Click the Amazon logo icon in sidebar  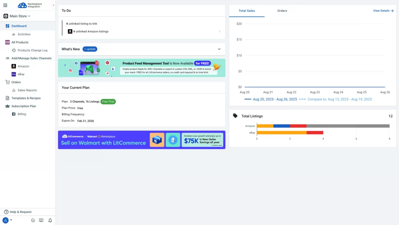(14, 66)
